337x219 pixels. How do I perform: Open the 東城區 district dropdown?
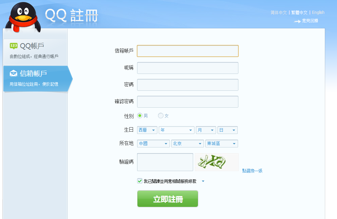coord(222,144)
